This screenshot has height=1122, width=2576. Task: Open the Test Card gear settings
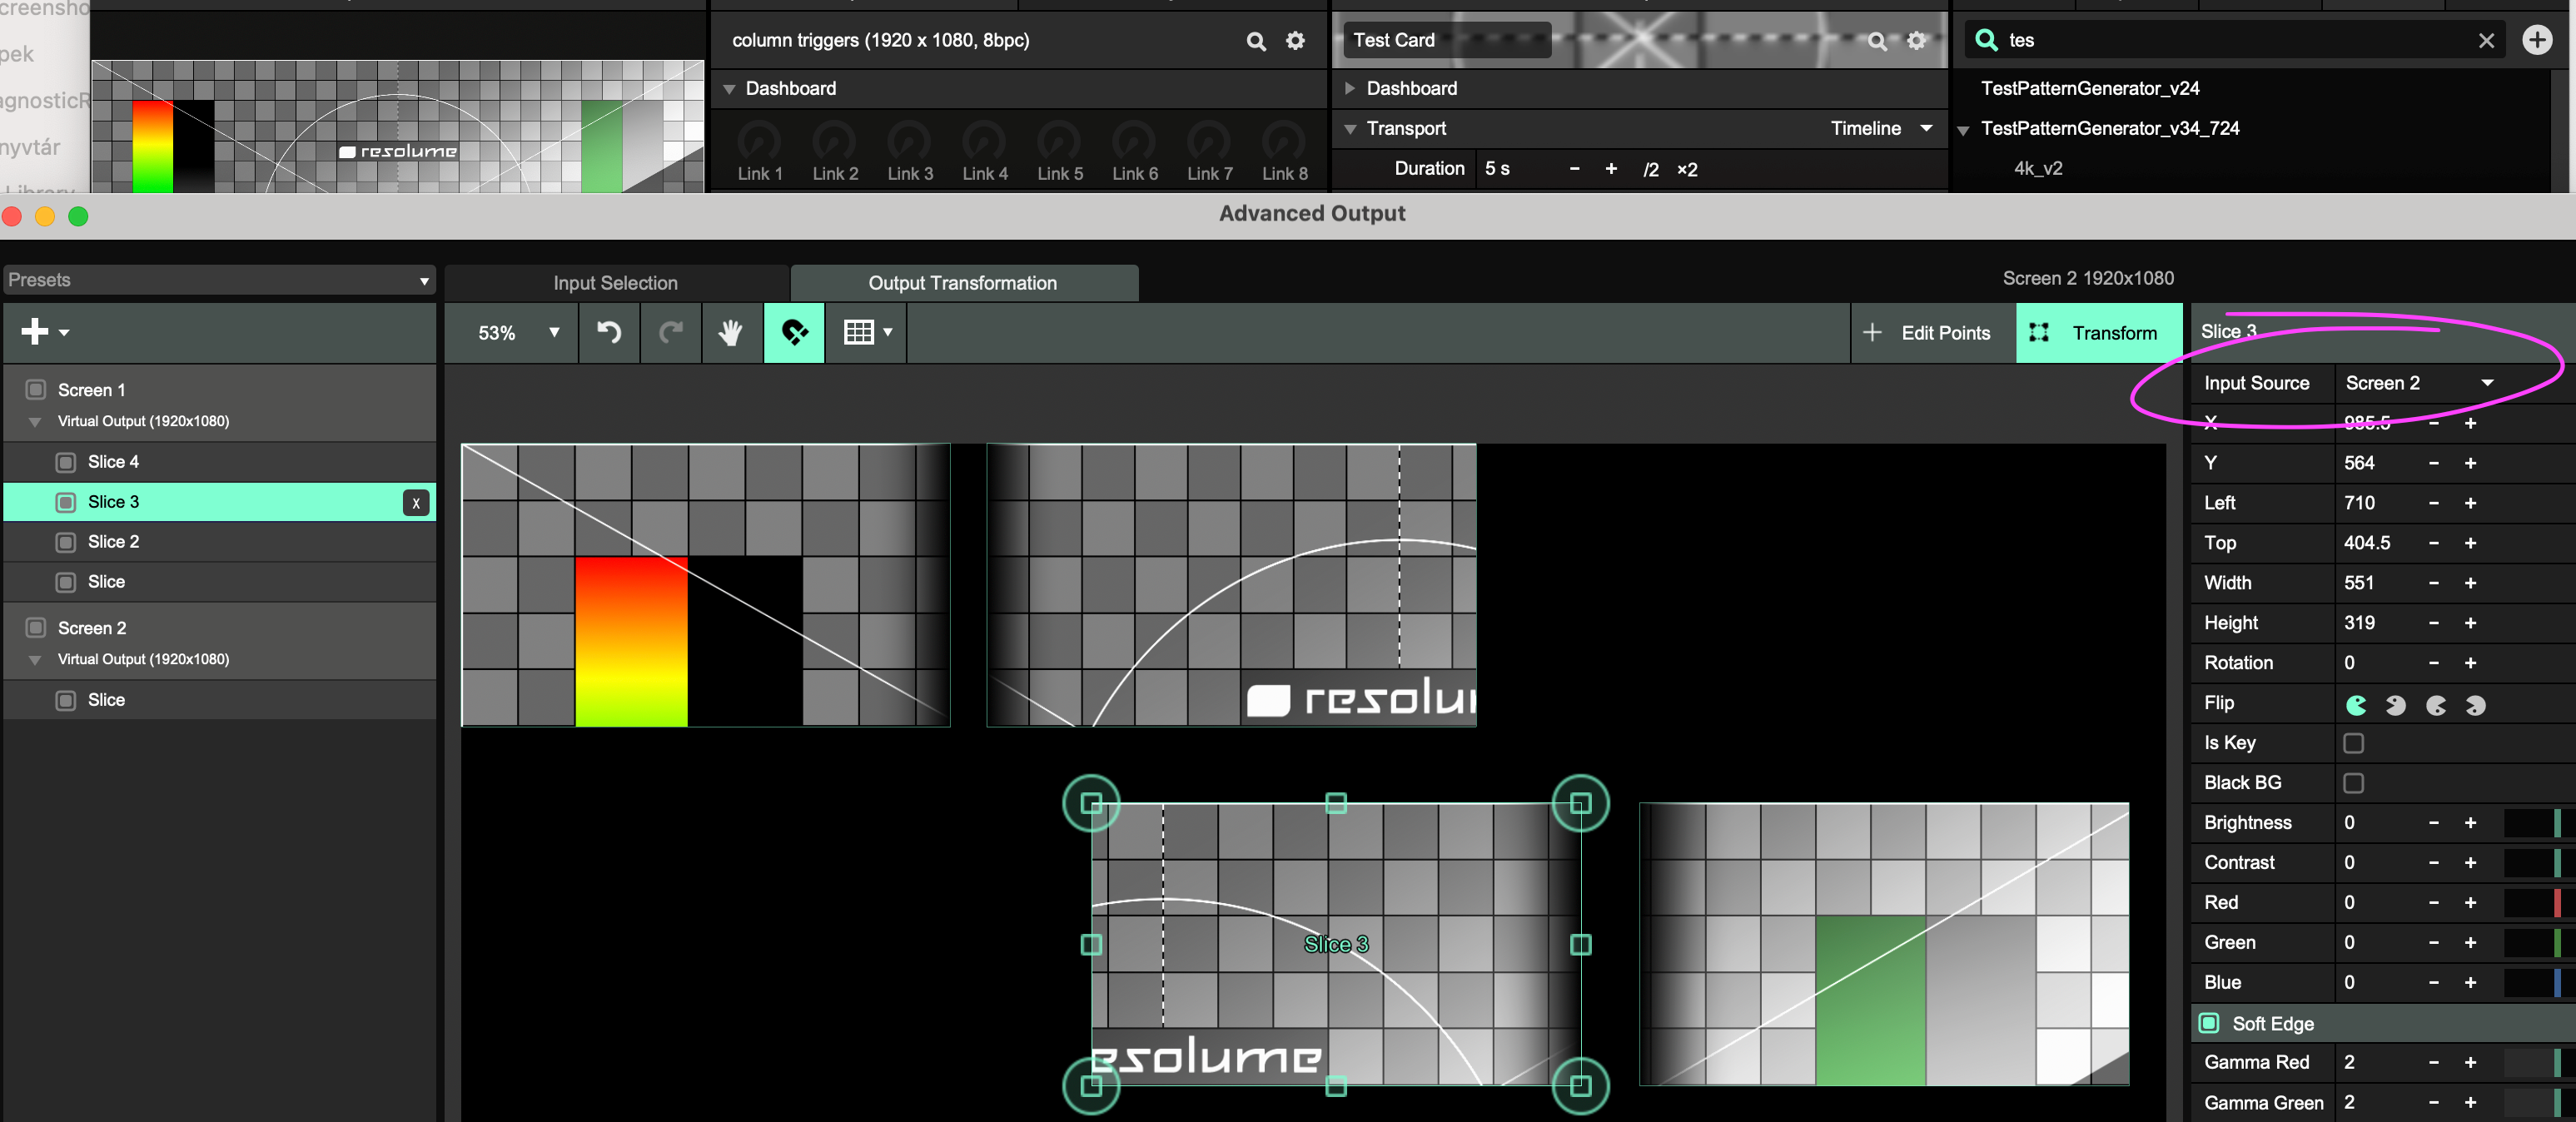click(1916, 41)
